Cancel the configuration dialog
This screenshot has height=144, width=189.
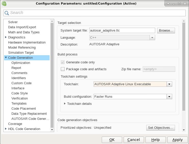point(134,140)
